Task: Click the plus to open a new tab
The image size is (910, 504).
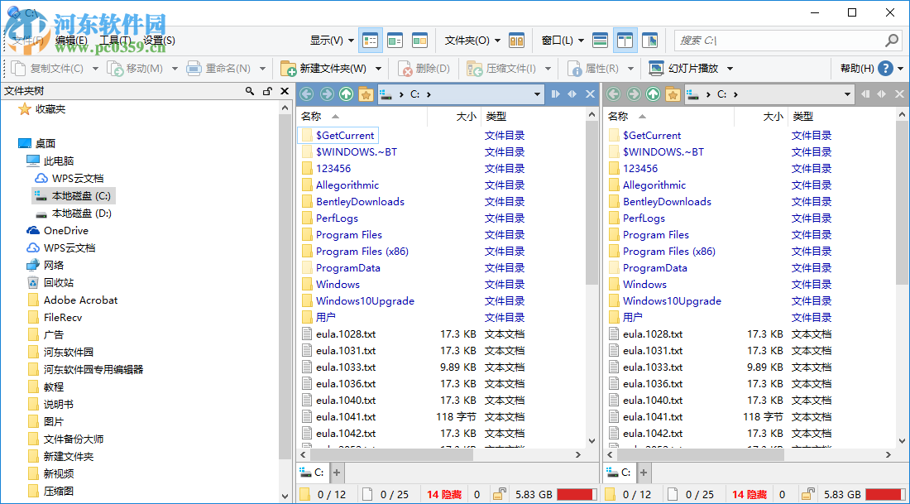Action: (336, 472)
